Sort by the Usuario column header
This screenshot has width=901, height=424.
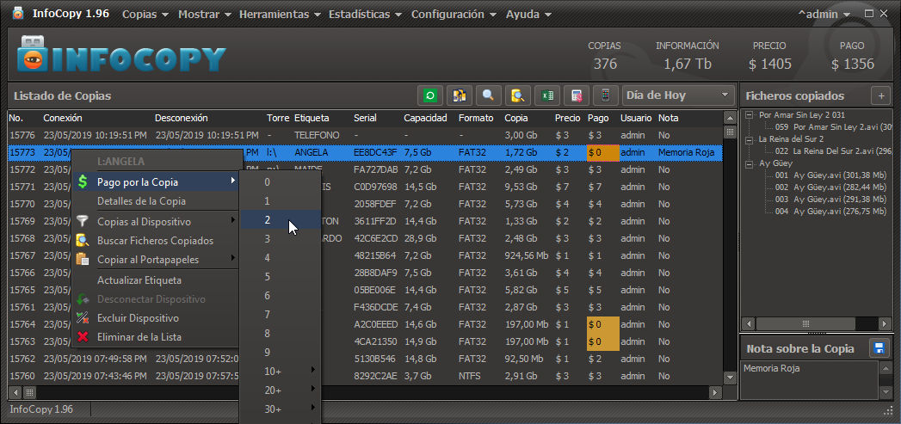click(636, 118)
